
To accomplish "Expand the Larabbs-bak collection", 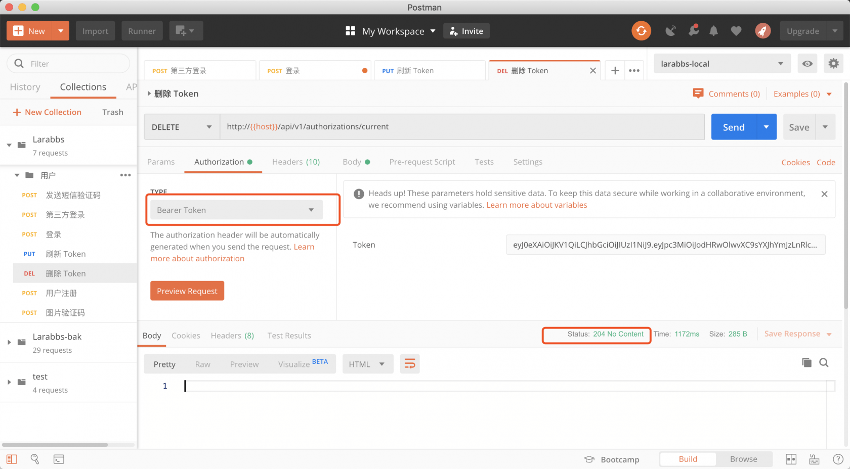I will click(x=9, y=342).
